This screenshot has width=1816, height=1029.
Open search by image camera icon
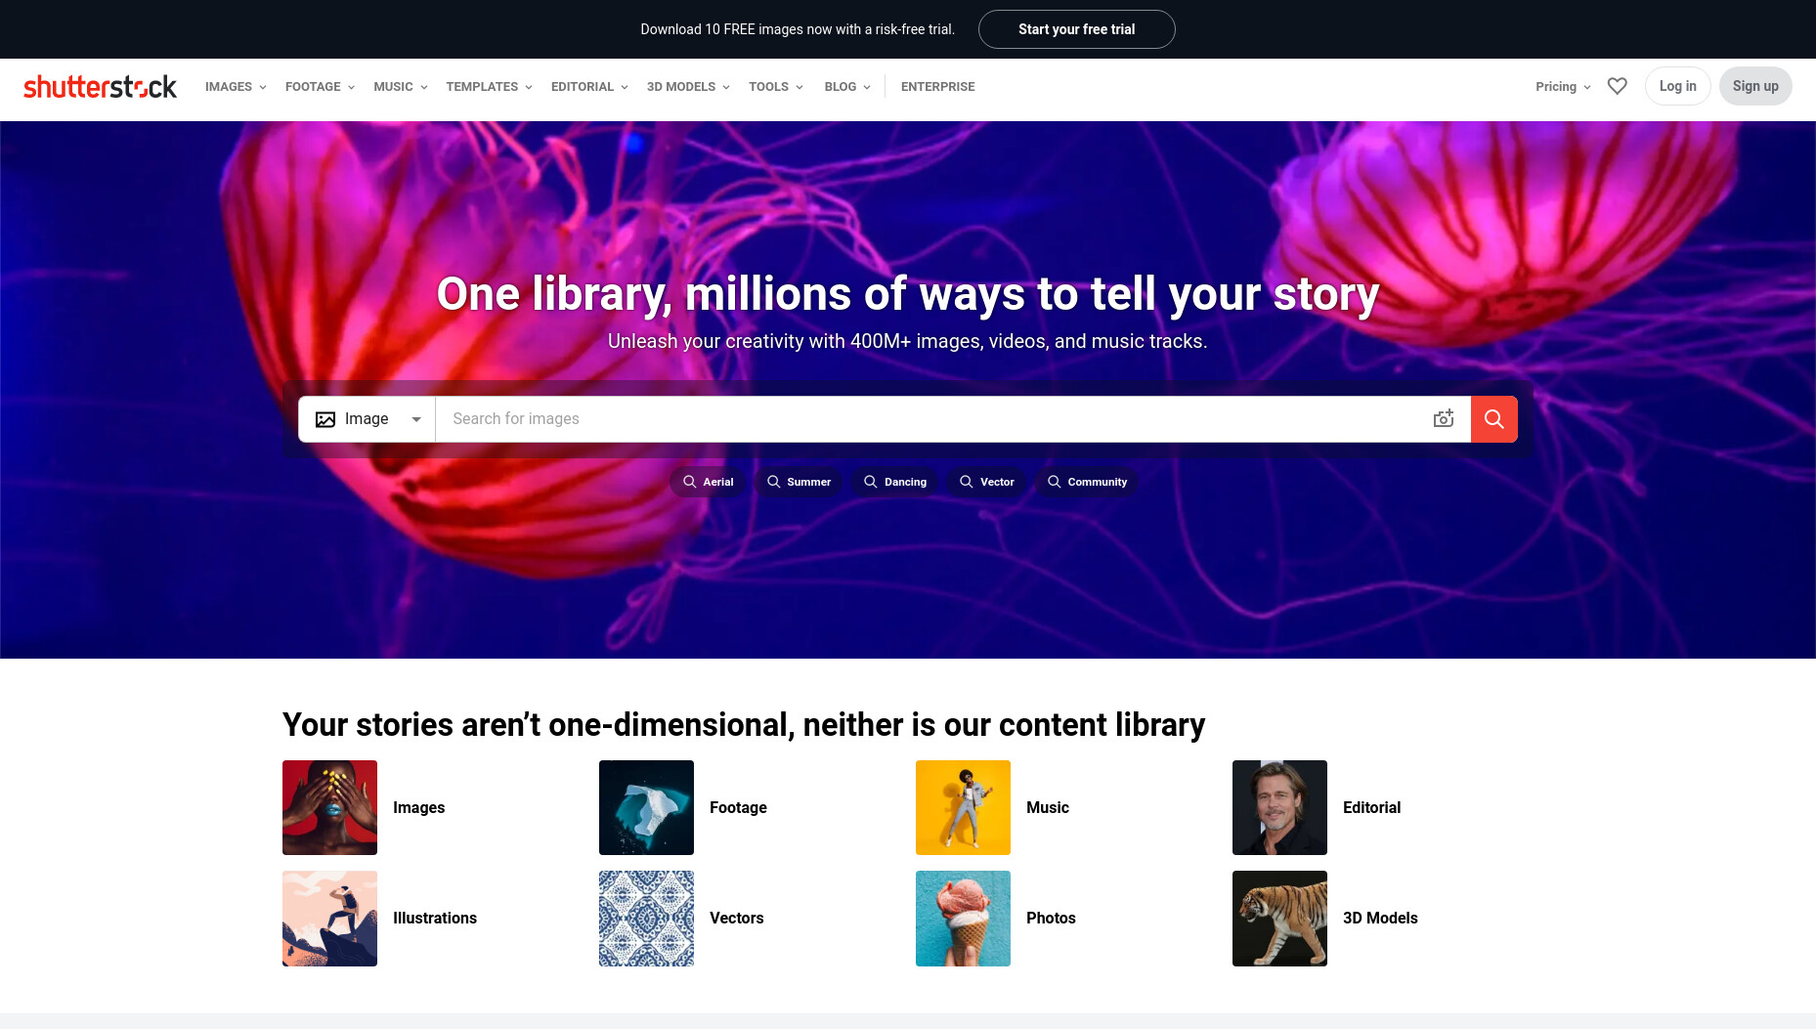[1444, 419]
